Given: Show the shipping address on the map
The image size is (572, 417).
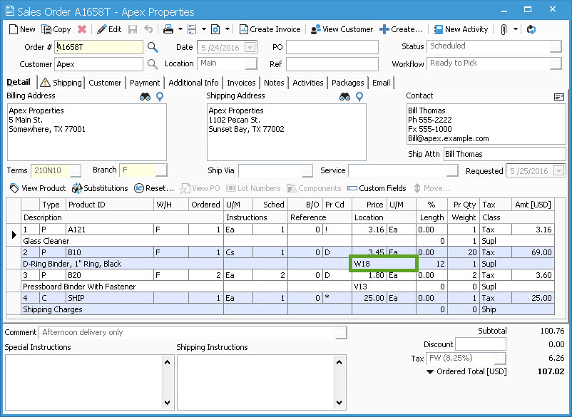Looking at the screenshot, I should 359,97.
